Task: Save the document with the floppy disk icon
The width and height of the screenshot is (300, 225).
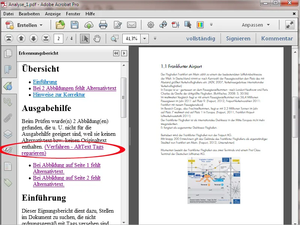Action: [74, 25]
